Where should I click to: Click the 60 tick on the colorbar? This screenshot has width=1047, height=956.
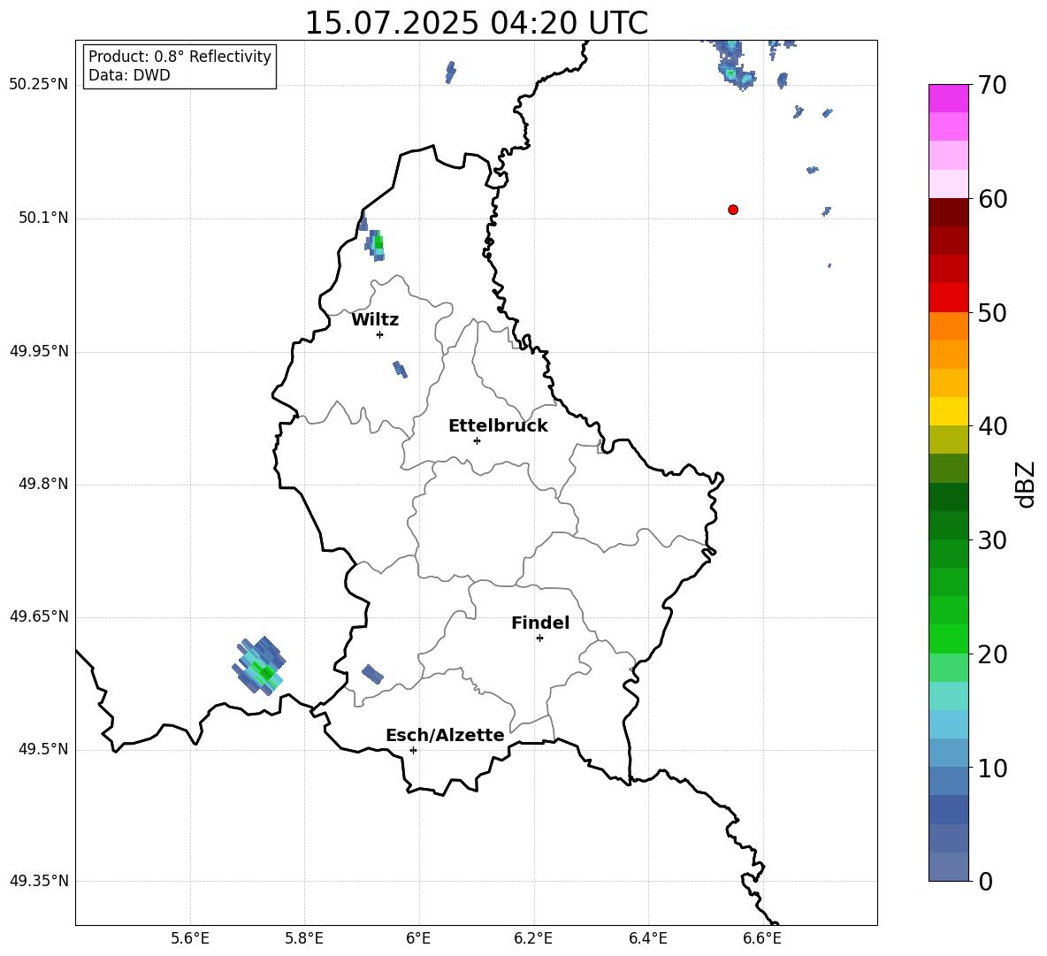tap(992, 199)
